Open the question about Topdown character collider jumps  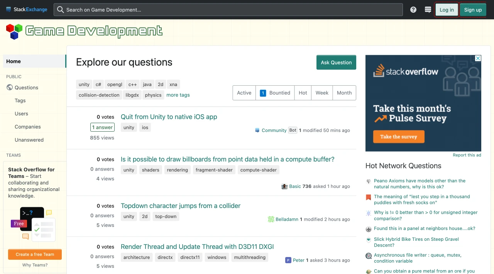tap(180, 206)
